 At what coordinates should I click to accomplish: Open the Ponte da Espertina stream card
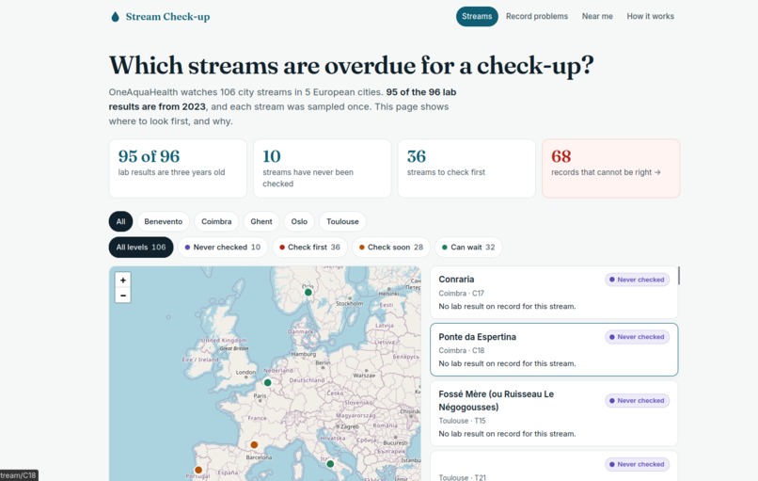point(554,349)
